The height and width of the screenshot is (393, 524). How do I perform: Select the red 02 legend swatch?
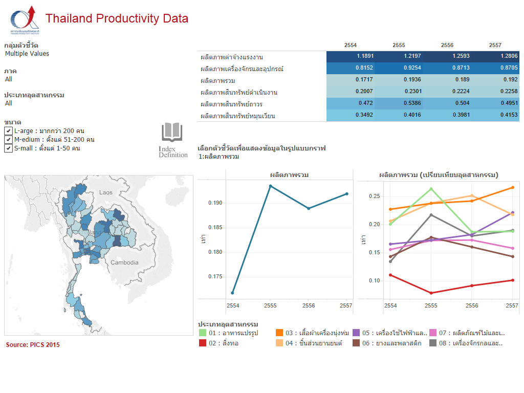click(x=203, y=343)
